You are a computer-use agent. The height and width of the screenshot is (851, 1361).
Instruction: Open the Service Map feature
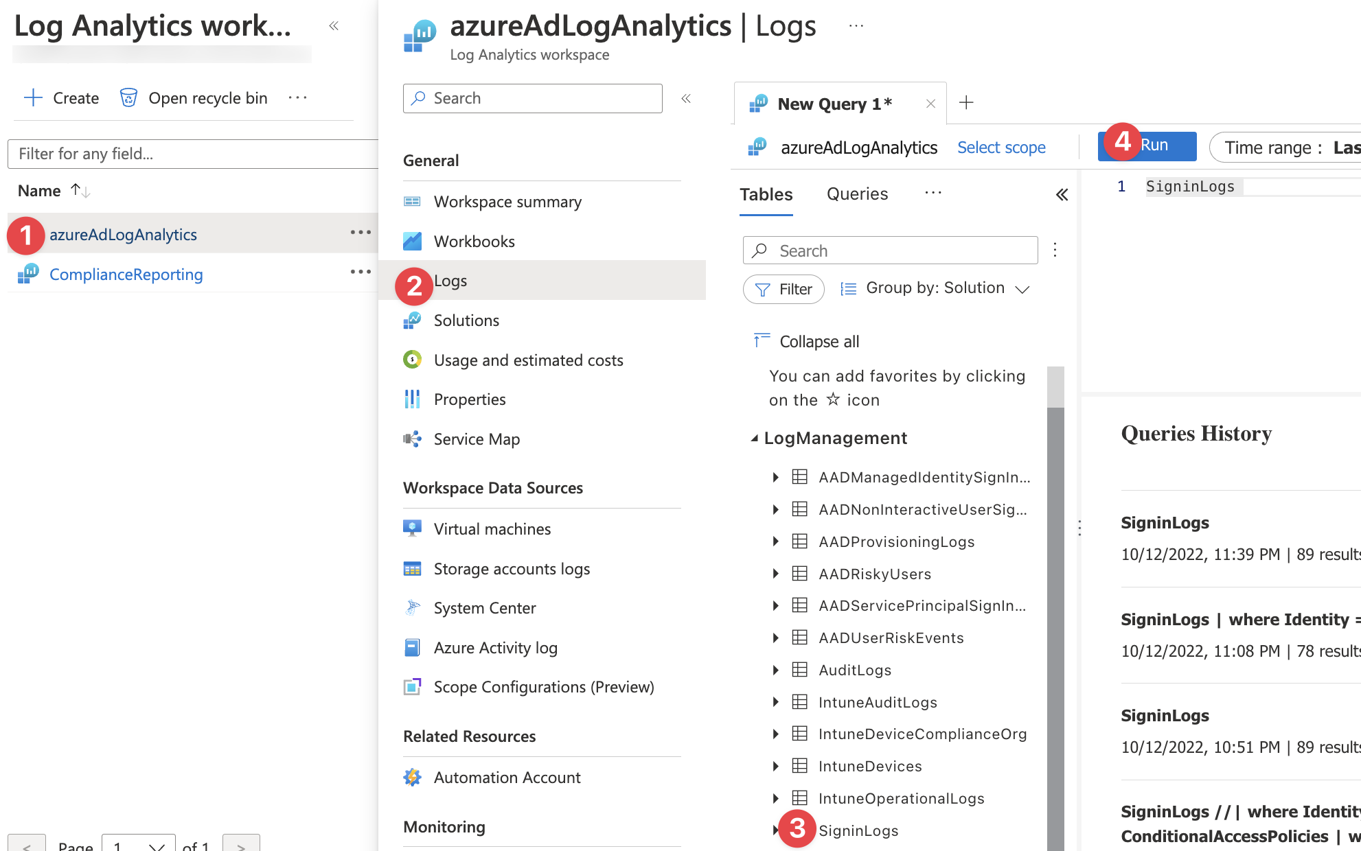[x=476, y=439]
